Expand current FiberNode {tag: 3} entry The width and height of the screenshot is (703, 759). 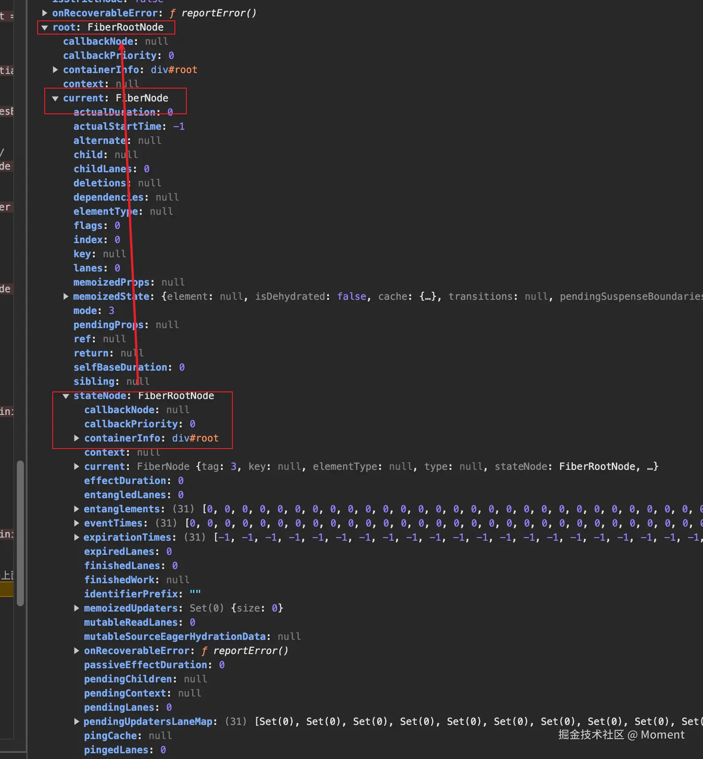77,467
